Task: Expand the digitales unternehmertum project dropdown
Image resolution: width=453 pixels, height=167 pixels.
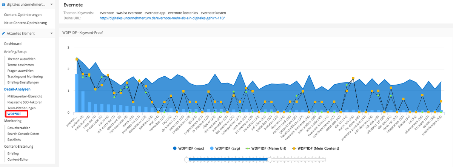Action: (x=51, y=5)
